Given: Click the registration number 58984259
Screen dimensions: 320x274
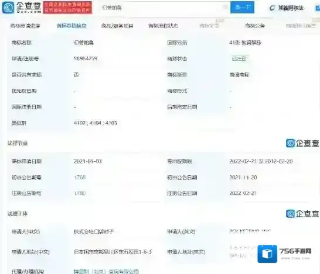Looking at the screenshot, I should tap(86, 58).
